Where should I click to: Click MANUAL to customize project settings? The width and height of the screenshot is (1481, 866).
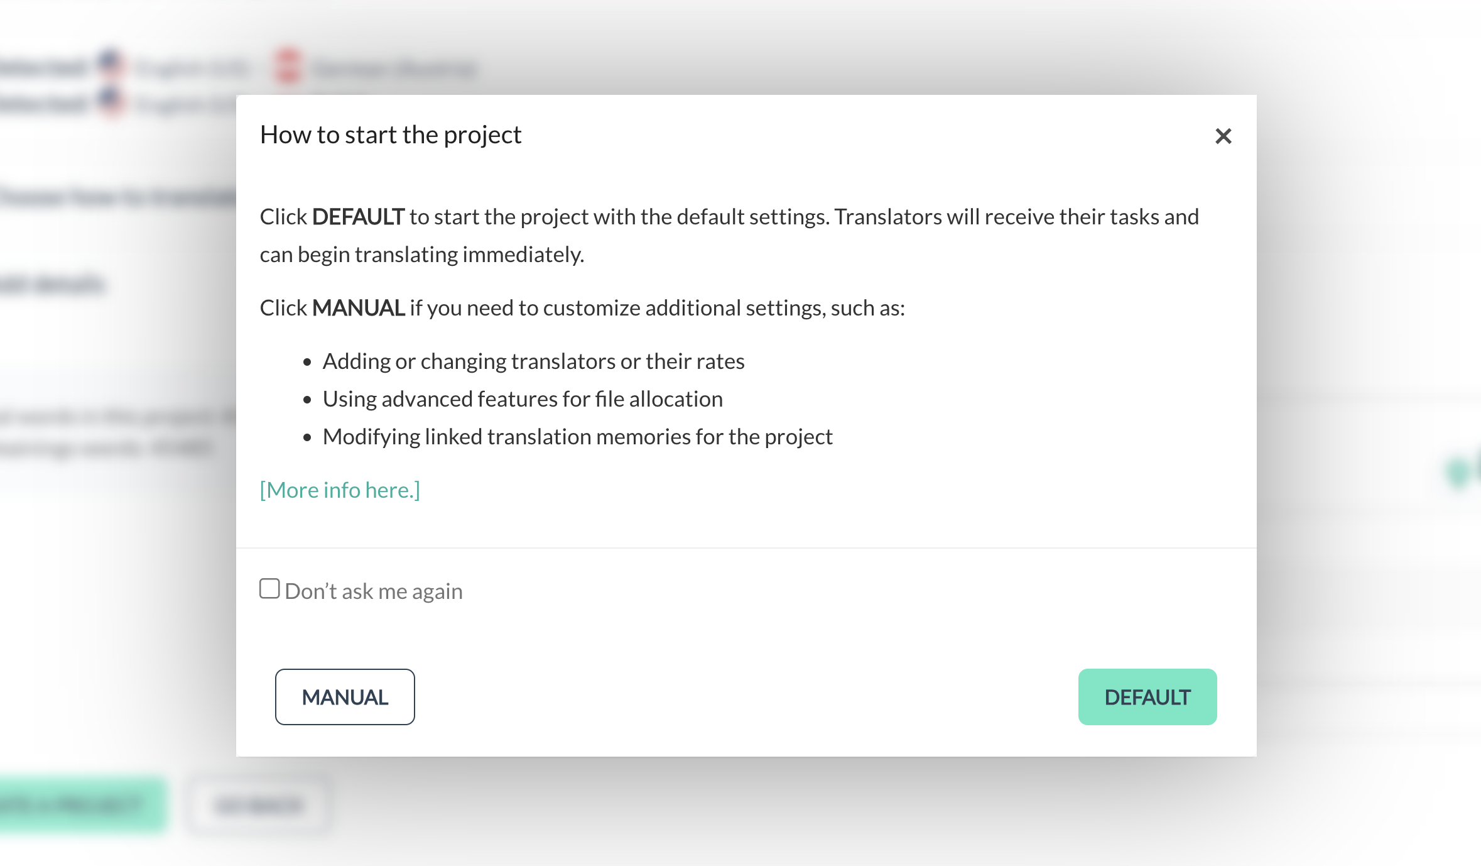(x=344, y=696)
